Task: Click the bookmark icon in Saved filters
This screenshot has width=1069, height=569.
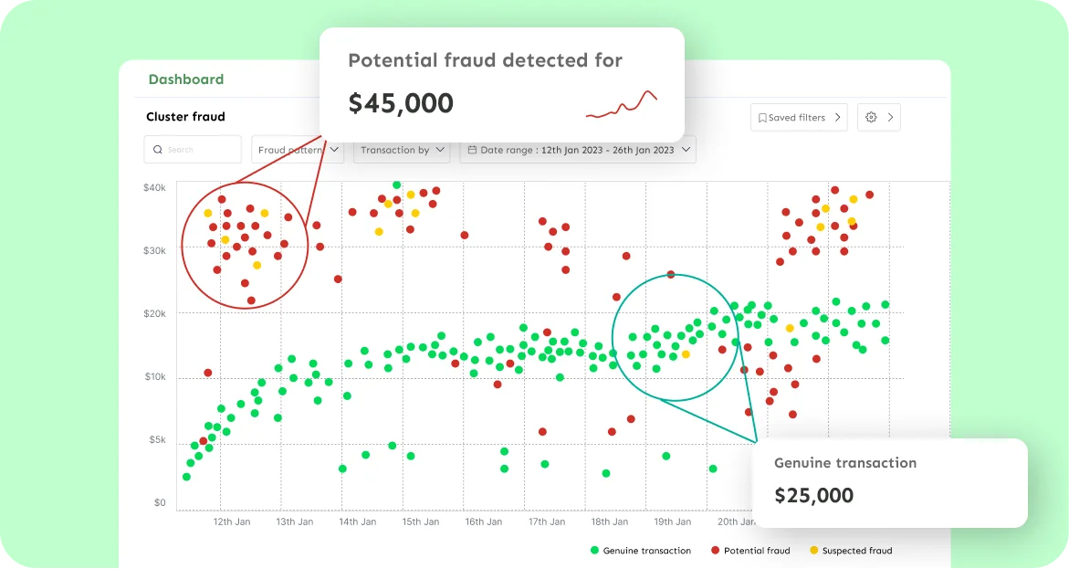Action: [x=760, y=118]
